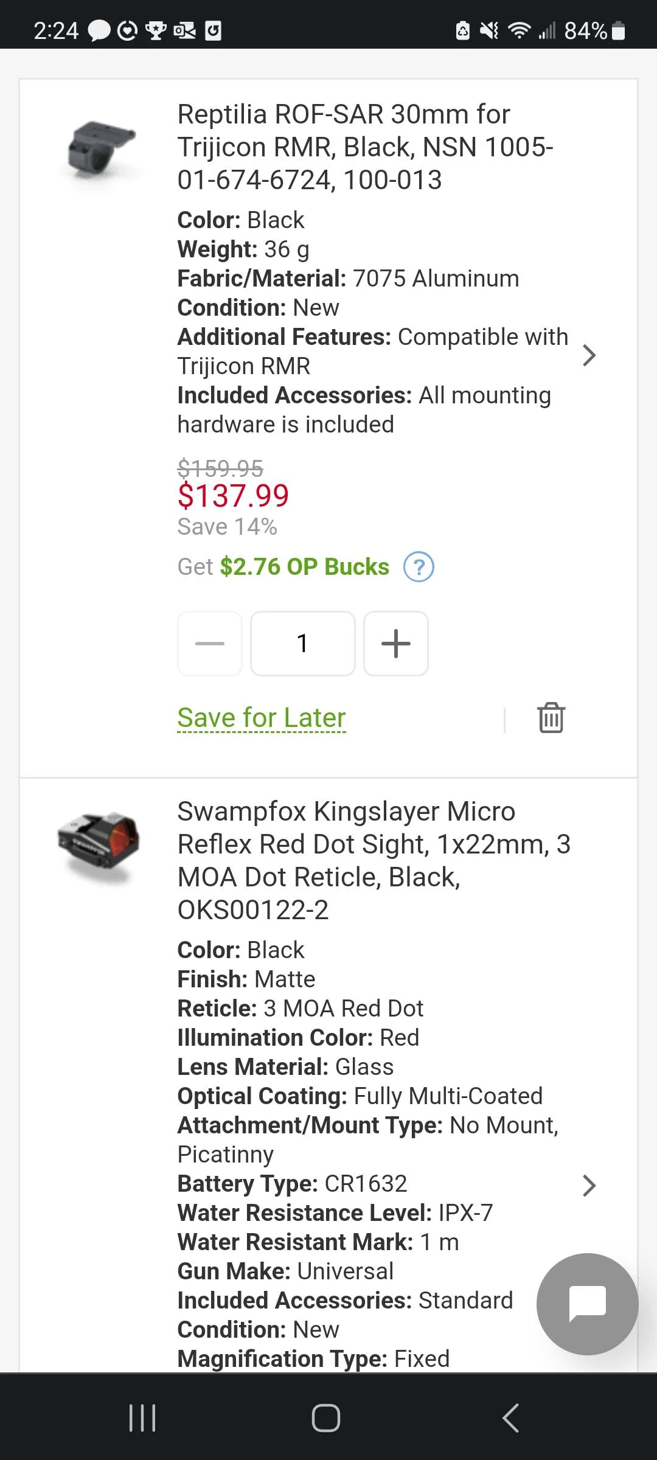The width and height of the screenshot is (657, 1460).
Task: Save the Reptilia ROF-SAR for later
Action: pyautogui.click(x=261, y=718)
